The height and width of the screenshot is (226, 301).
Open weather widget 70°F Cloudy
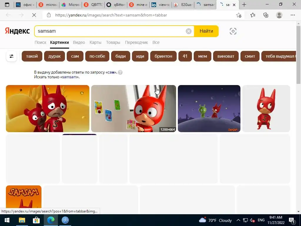[x=215, y=220]
